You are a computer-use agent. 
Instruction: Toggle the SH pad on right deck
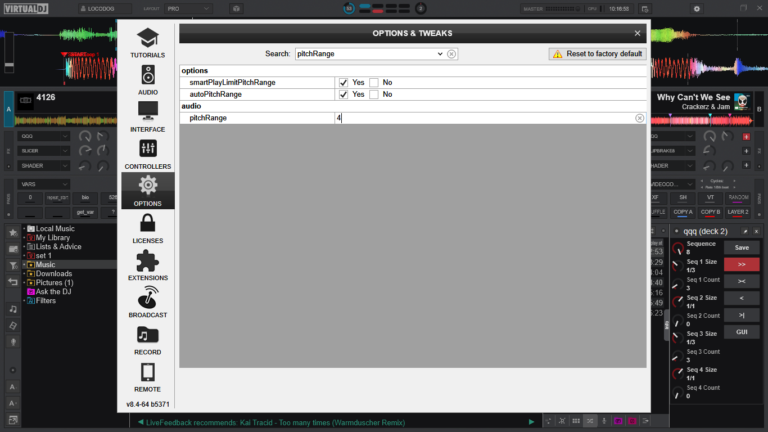[x=683, y=198]
